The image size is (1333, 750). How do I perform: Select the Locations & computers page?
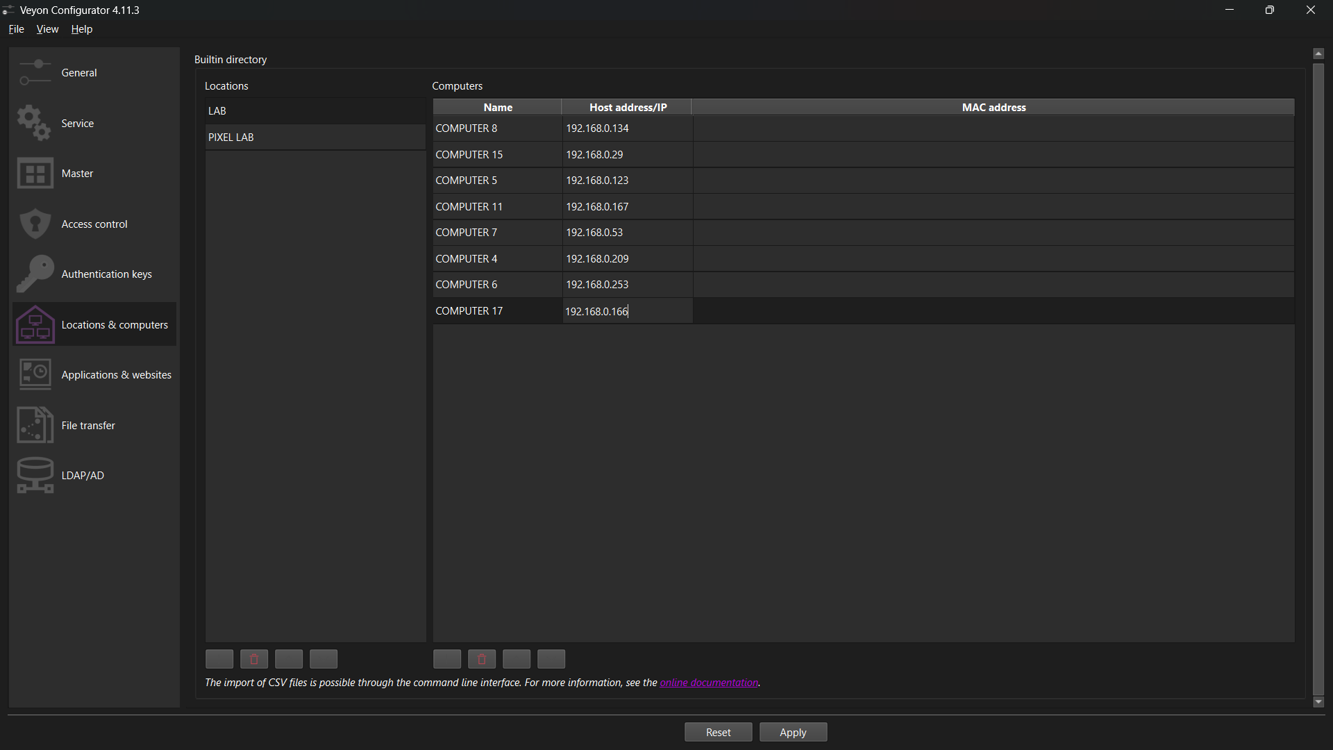coord(94,324)
